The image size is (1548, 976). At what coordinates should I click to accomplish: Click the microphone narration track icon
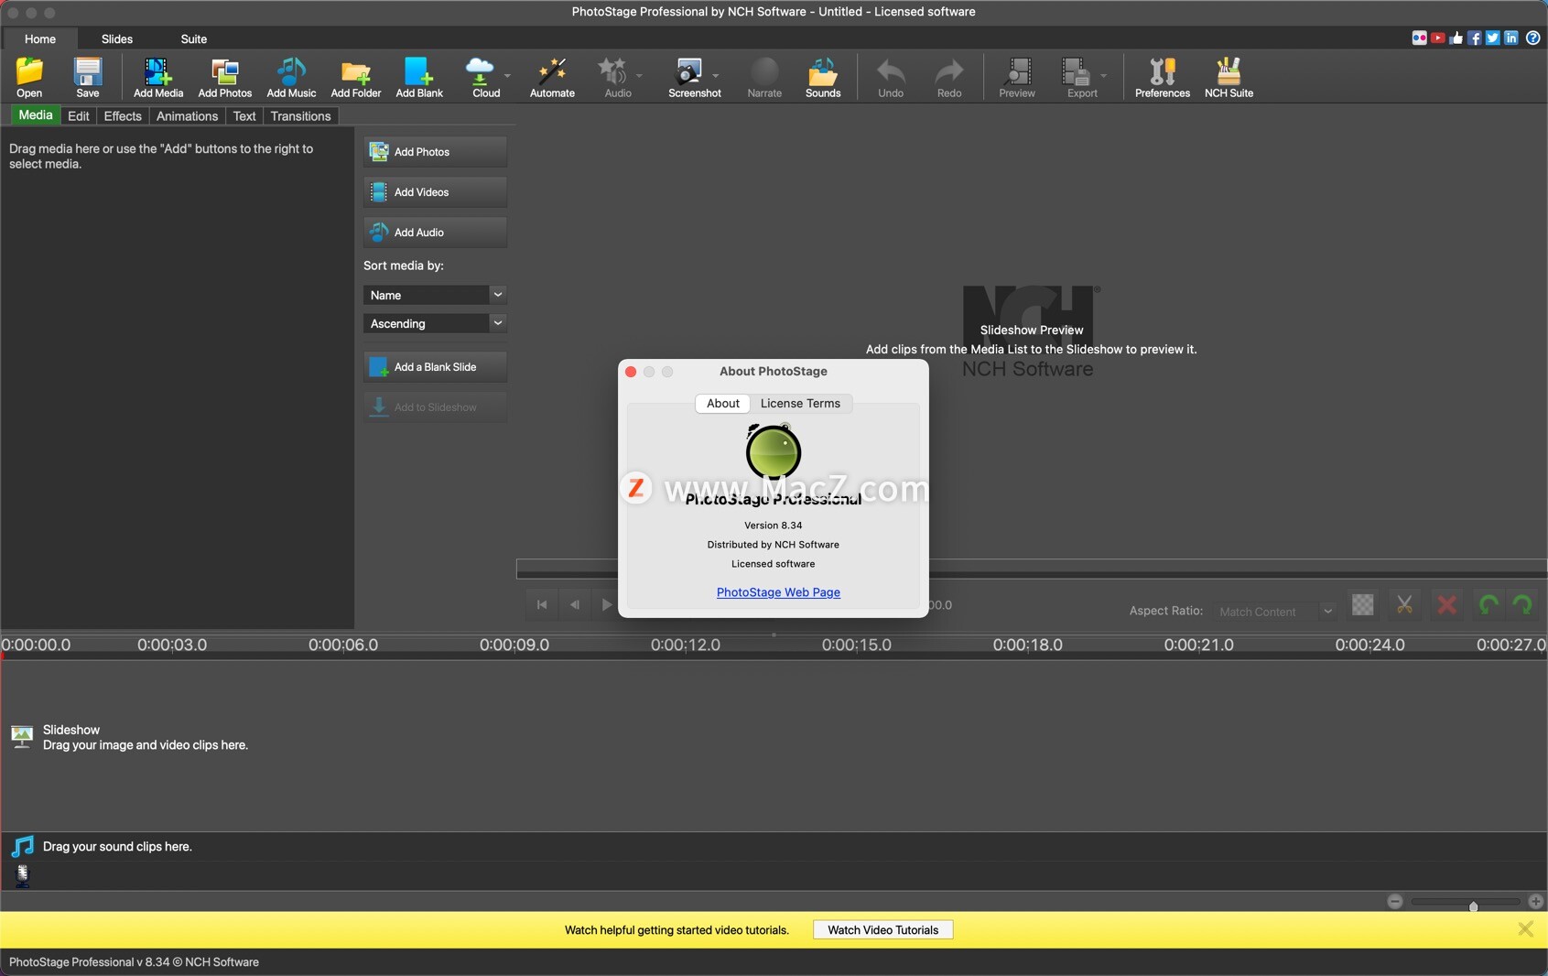(23, 876)
